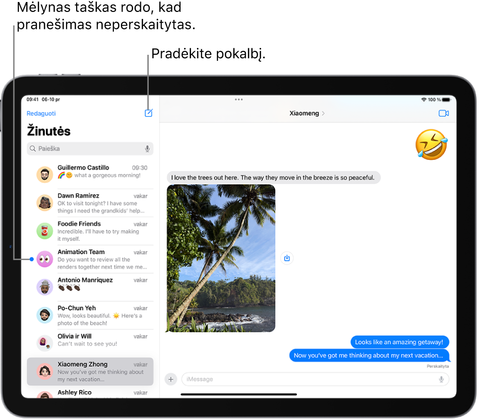This screenshot has width=479, height=419.
Task: Tap the Žinutės title
Action: 49,131
